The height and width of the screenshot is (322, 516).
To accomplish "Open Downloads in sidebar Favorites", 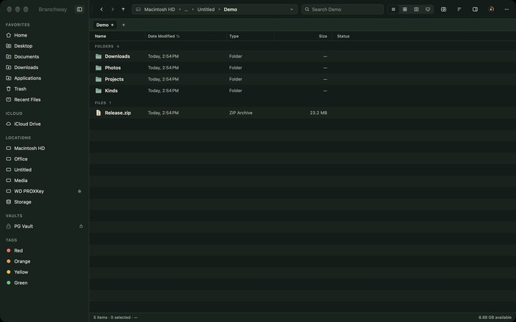I will pyautogui.click(x=45, y=67).
